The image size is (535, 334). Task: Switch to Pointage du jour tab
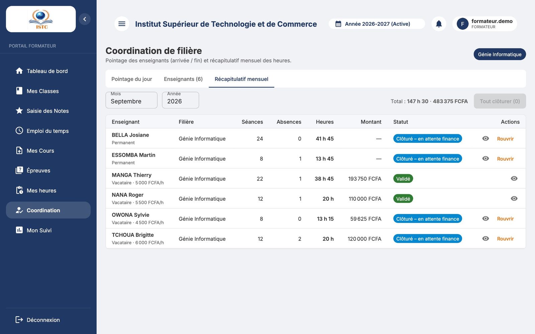pos(132,79)
